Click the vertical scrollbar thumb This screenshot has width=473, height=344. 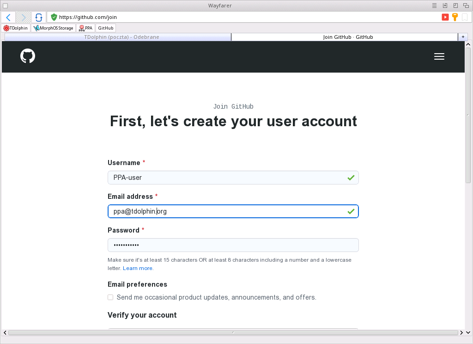tap(468, 116)
